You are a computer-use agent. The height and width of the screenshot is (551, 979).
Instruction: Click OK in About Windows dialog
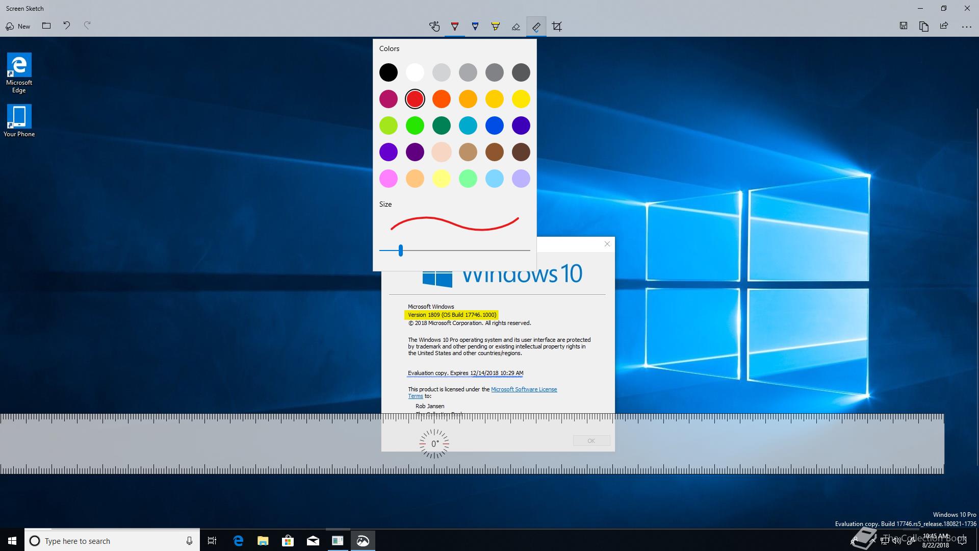[x=591, y=441]
